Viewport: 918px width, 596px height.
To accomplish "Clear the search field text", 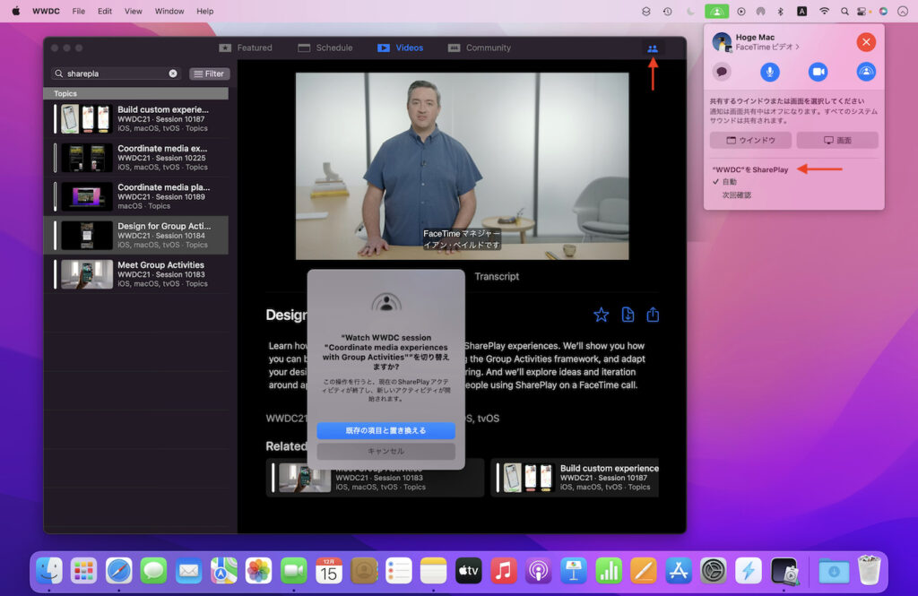I will click(x=173, y=73).
